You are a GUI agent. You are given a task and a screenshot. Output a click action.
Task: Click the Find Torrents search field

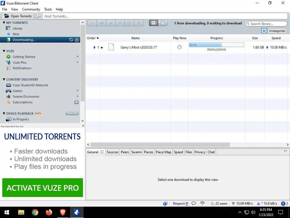click(165, 16)
